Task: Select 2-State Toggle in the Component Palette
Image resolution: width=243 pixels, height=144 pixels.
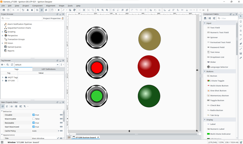Action: pyautogui.click(x=217, y=81)
